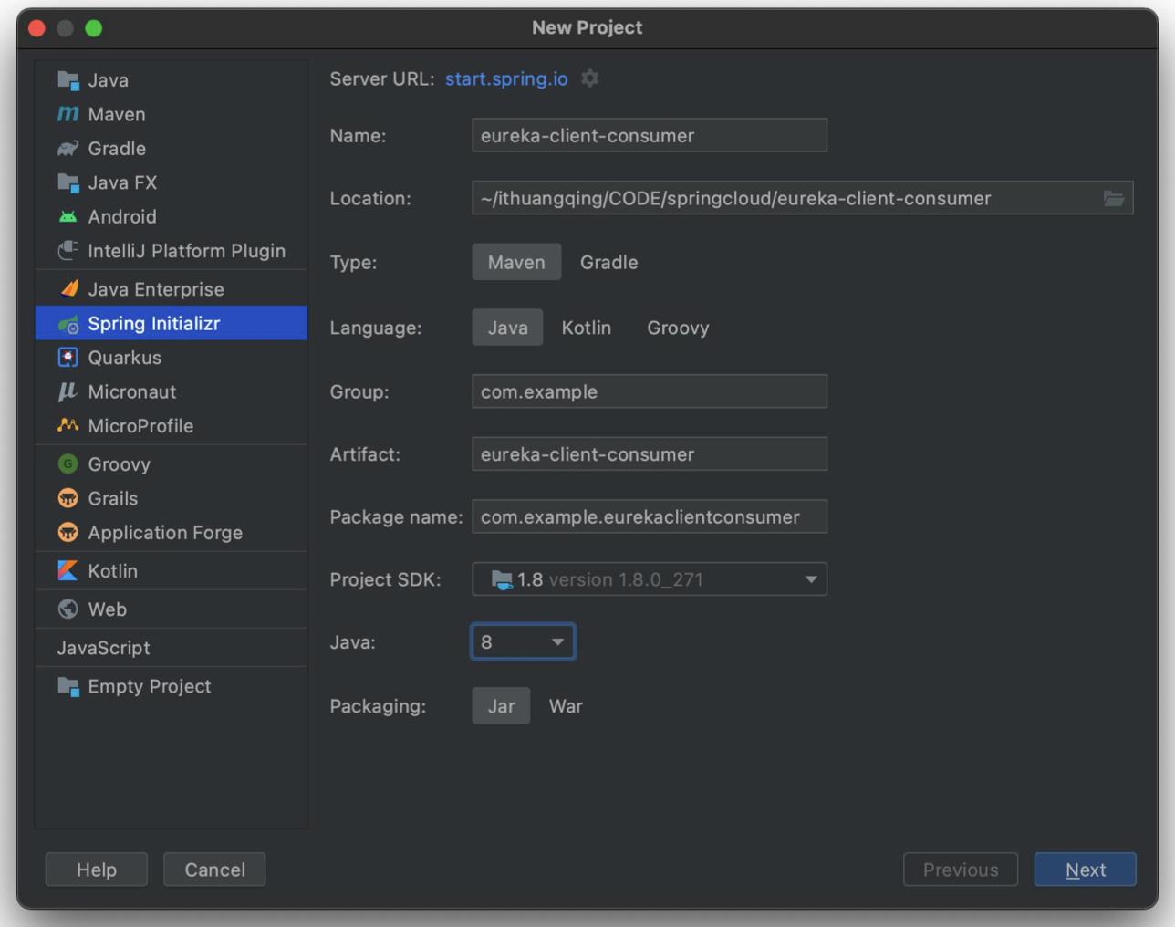1175x927 pixels.
Task: Select Gradle as project type
Action: 609,262
